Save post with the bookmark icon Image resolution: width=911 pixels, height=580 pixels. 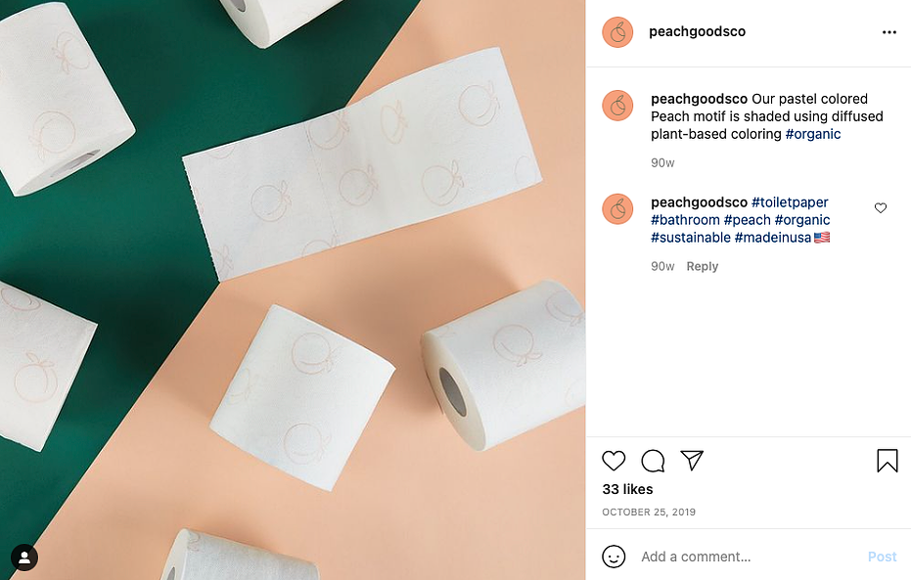(x=888, y=461)
